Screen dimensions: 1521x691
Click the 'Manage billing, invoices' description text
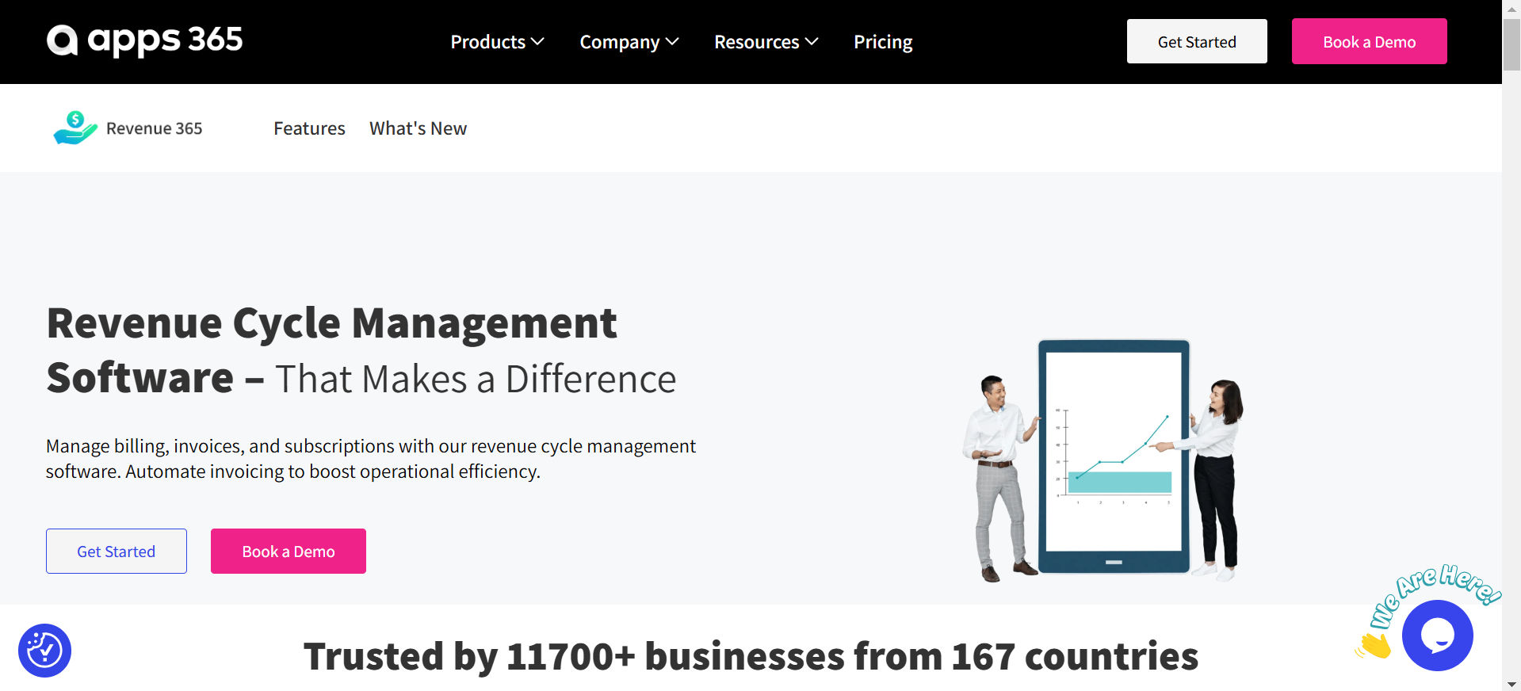pyautogui.click(x=371, y=459)
